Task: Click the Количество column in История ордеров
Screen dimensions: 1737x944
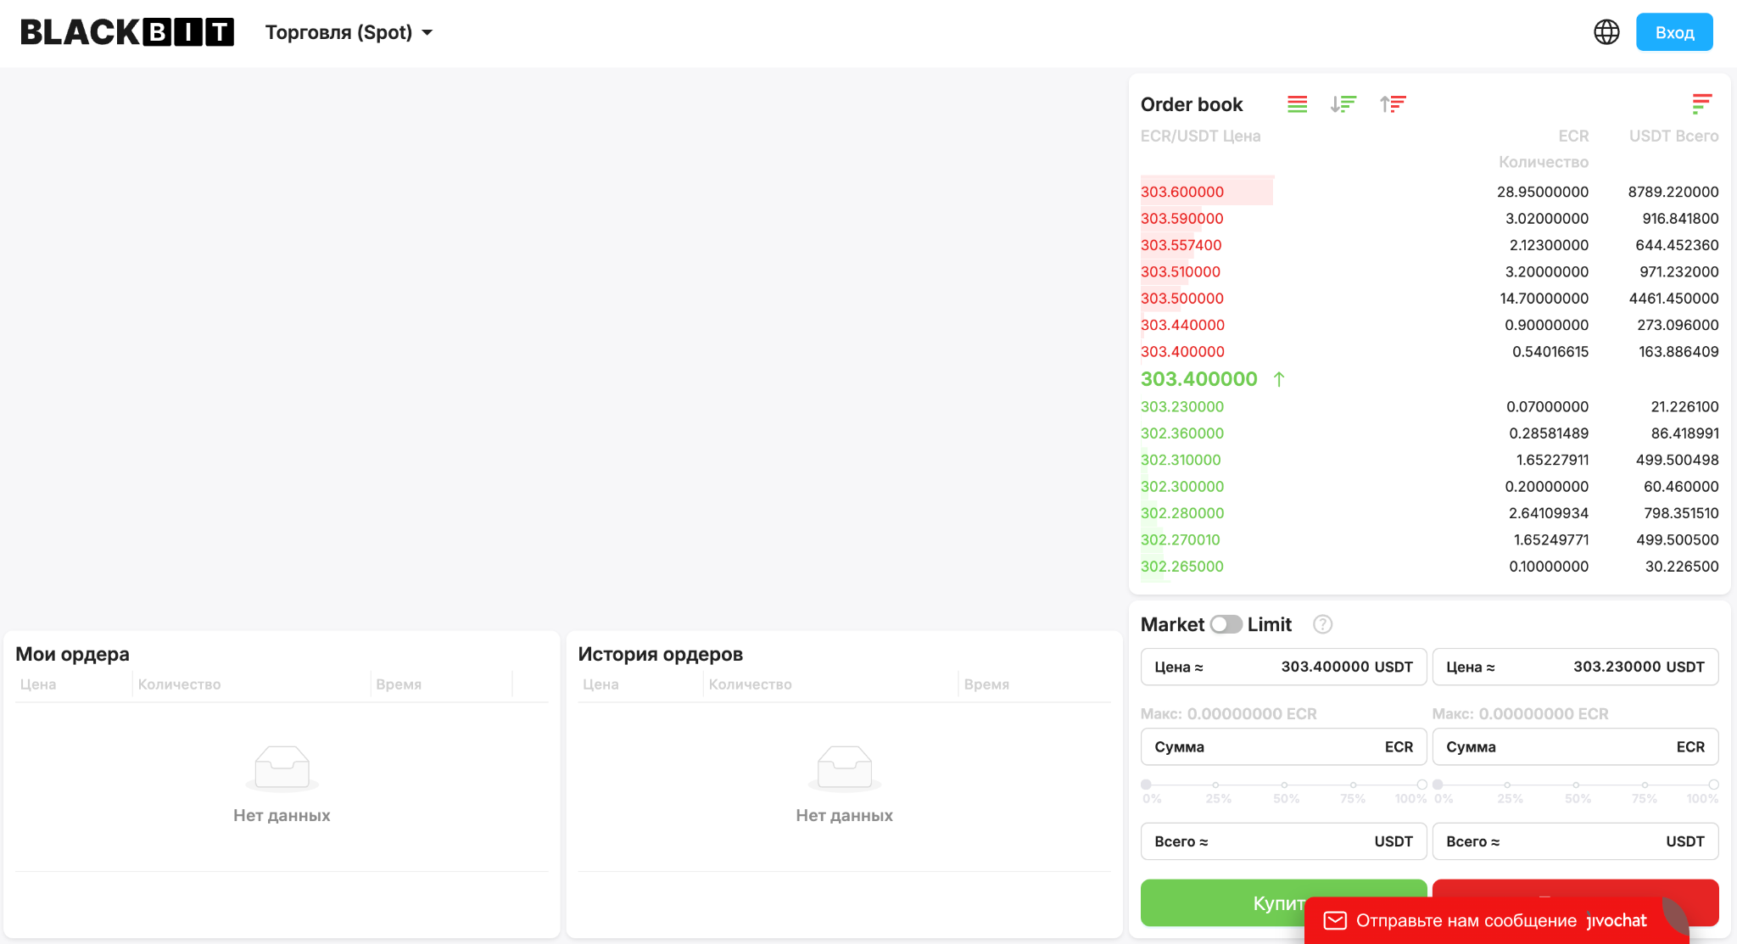Action: point(750,684)
